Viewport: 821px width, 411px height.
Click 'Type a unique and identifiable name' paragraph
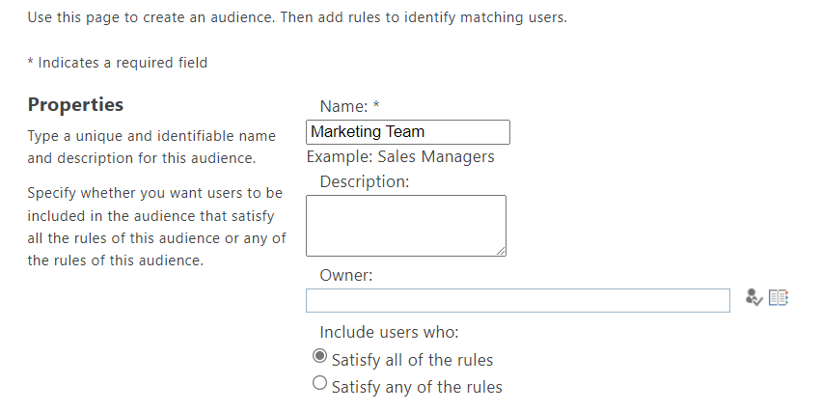coord(151,147)
